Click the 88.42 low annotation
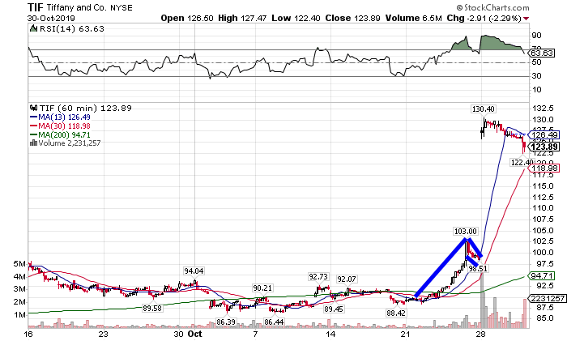Viewport: 567px width, 341px height. [x=396, y=313]
